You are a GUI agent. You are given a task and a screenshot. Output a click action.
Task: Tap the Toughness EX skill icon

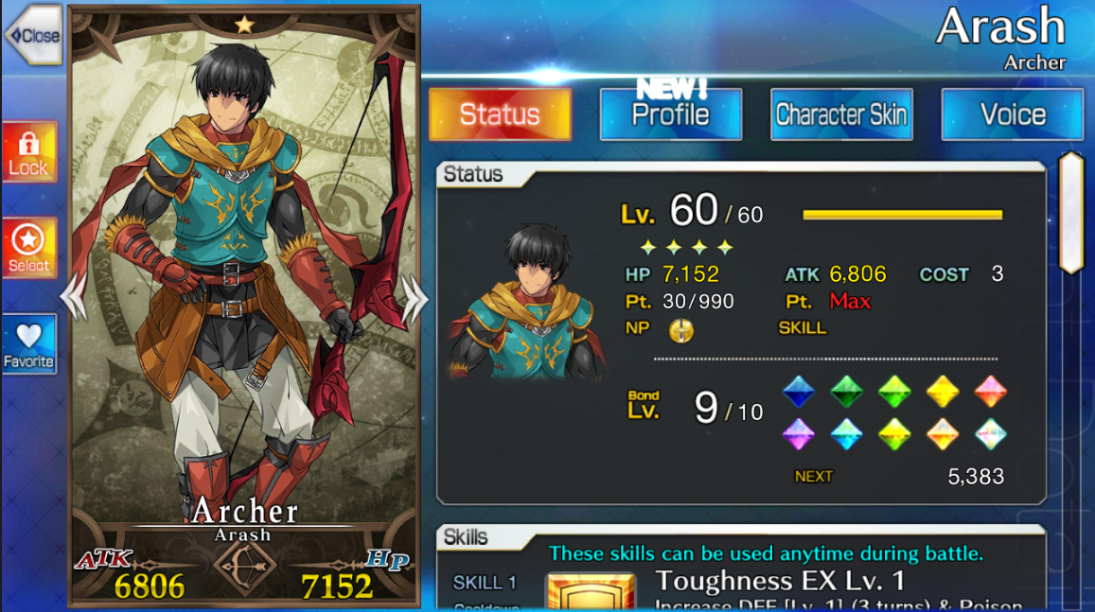pyautogui.click(x=591, y=591)
